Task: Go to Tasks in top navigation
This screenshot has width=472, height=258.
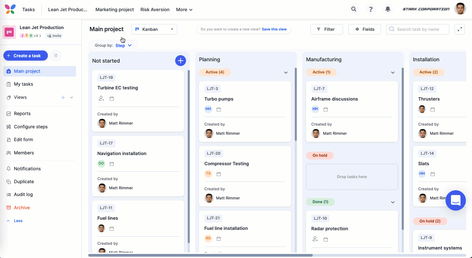Action: (29, 9)
